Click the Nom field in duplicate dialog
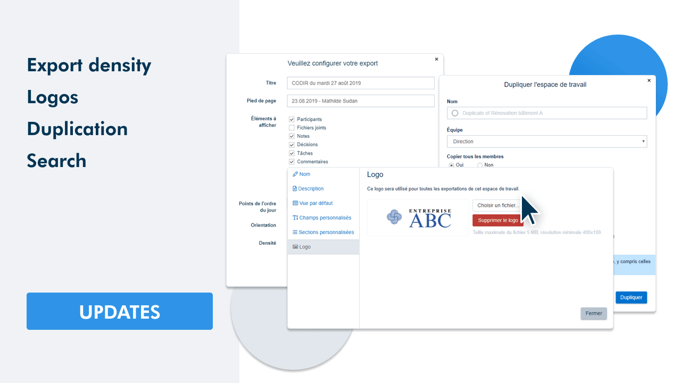This screenshot has width=681, height=383. pyautogui.click(x=547, y=113)
